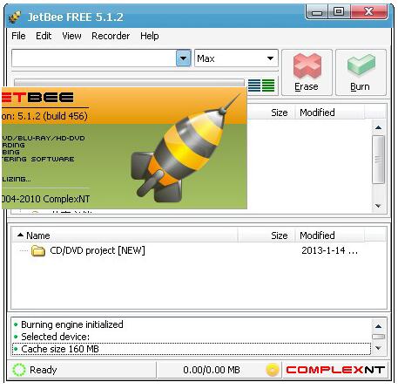Click the Burn button
398x389 pixels.
[361, 72]
